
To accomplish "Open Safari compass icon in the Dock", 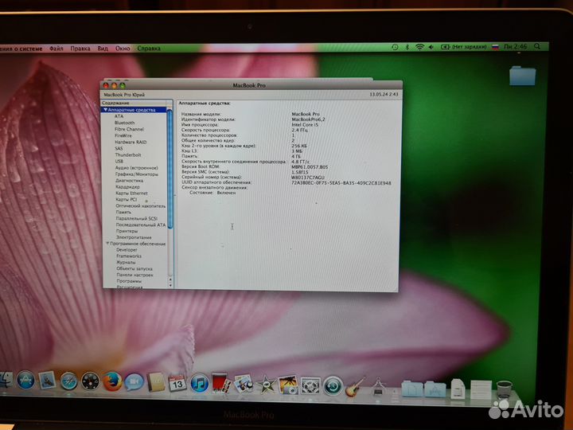I will (68, 381).
